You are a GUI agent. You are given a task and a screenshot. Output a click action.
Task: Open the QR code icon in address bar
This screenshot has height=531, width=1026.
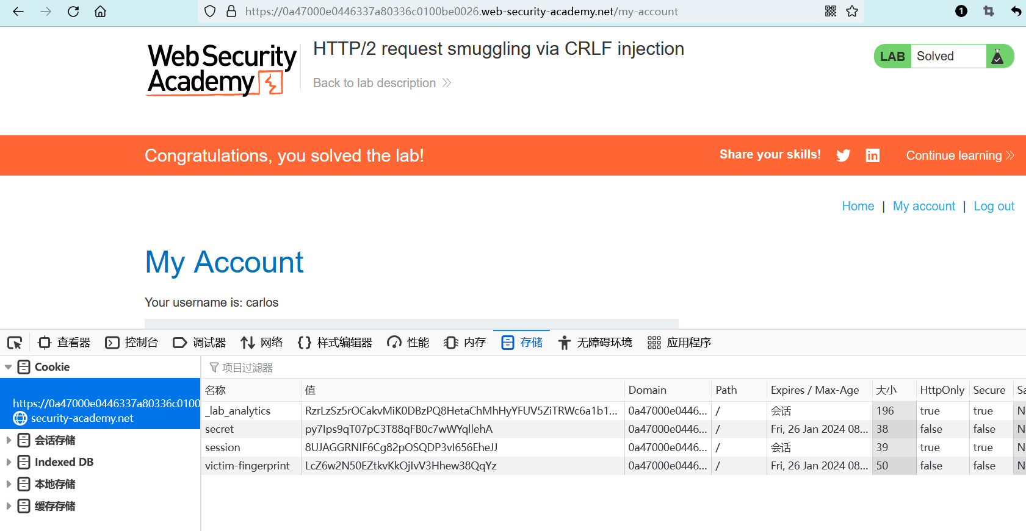coord(831,12)
